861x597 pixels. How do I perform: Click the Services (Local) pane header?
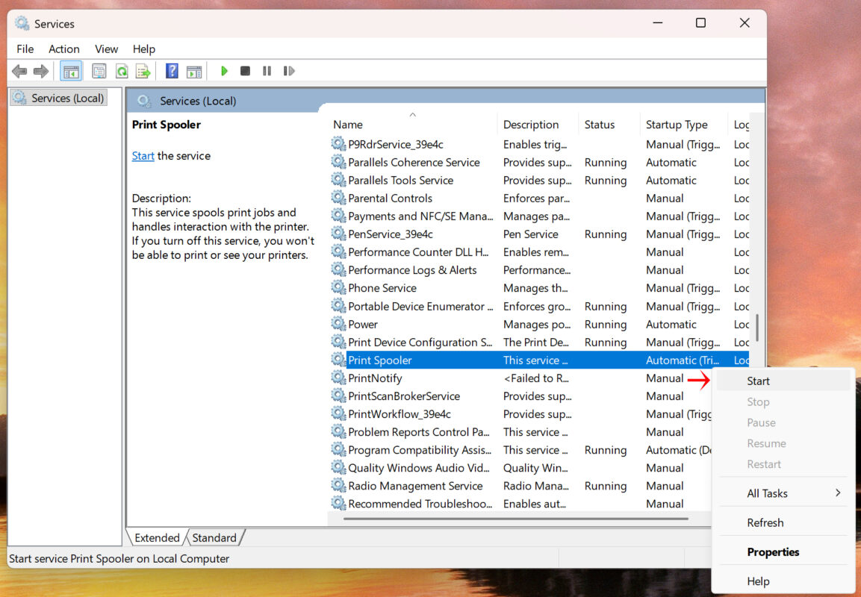click(x=445, y=101)
